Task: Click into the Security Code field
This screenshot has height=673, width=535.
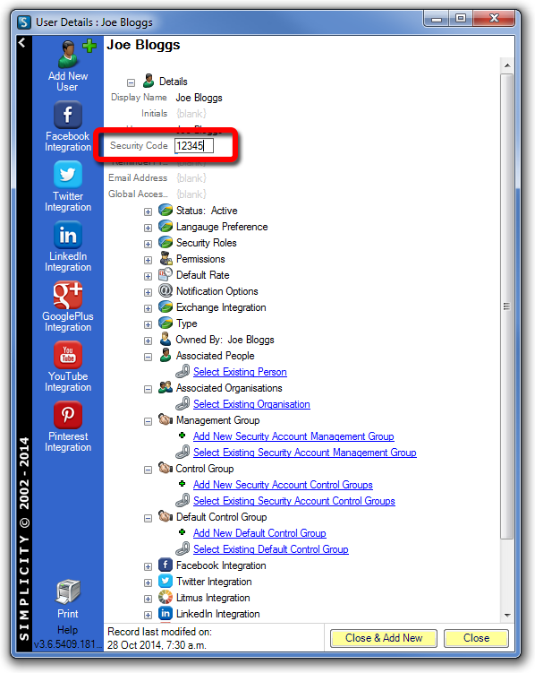Action: click(193, 146)
